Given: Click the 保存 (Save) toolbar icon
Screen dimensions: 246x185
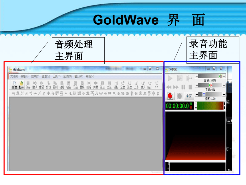Looking at the screenshot, I should [x=28, y=85].
